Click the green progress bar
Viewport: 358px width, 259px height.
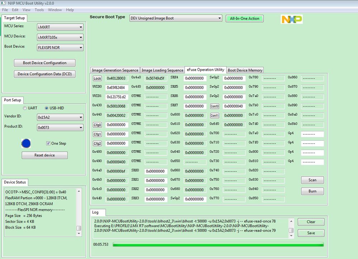tap(218, 245)
